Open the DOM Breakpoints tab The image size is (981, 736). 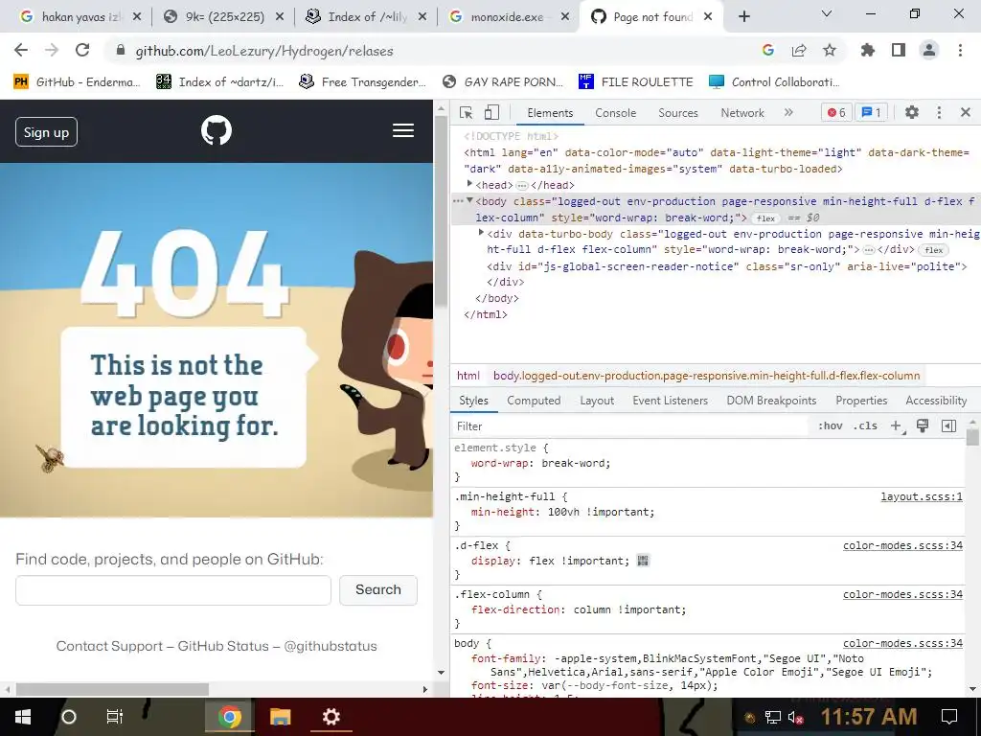coord(771,401)
